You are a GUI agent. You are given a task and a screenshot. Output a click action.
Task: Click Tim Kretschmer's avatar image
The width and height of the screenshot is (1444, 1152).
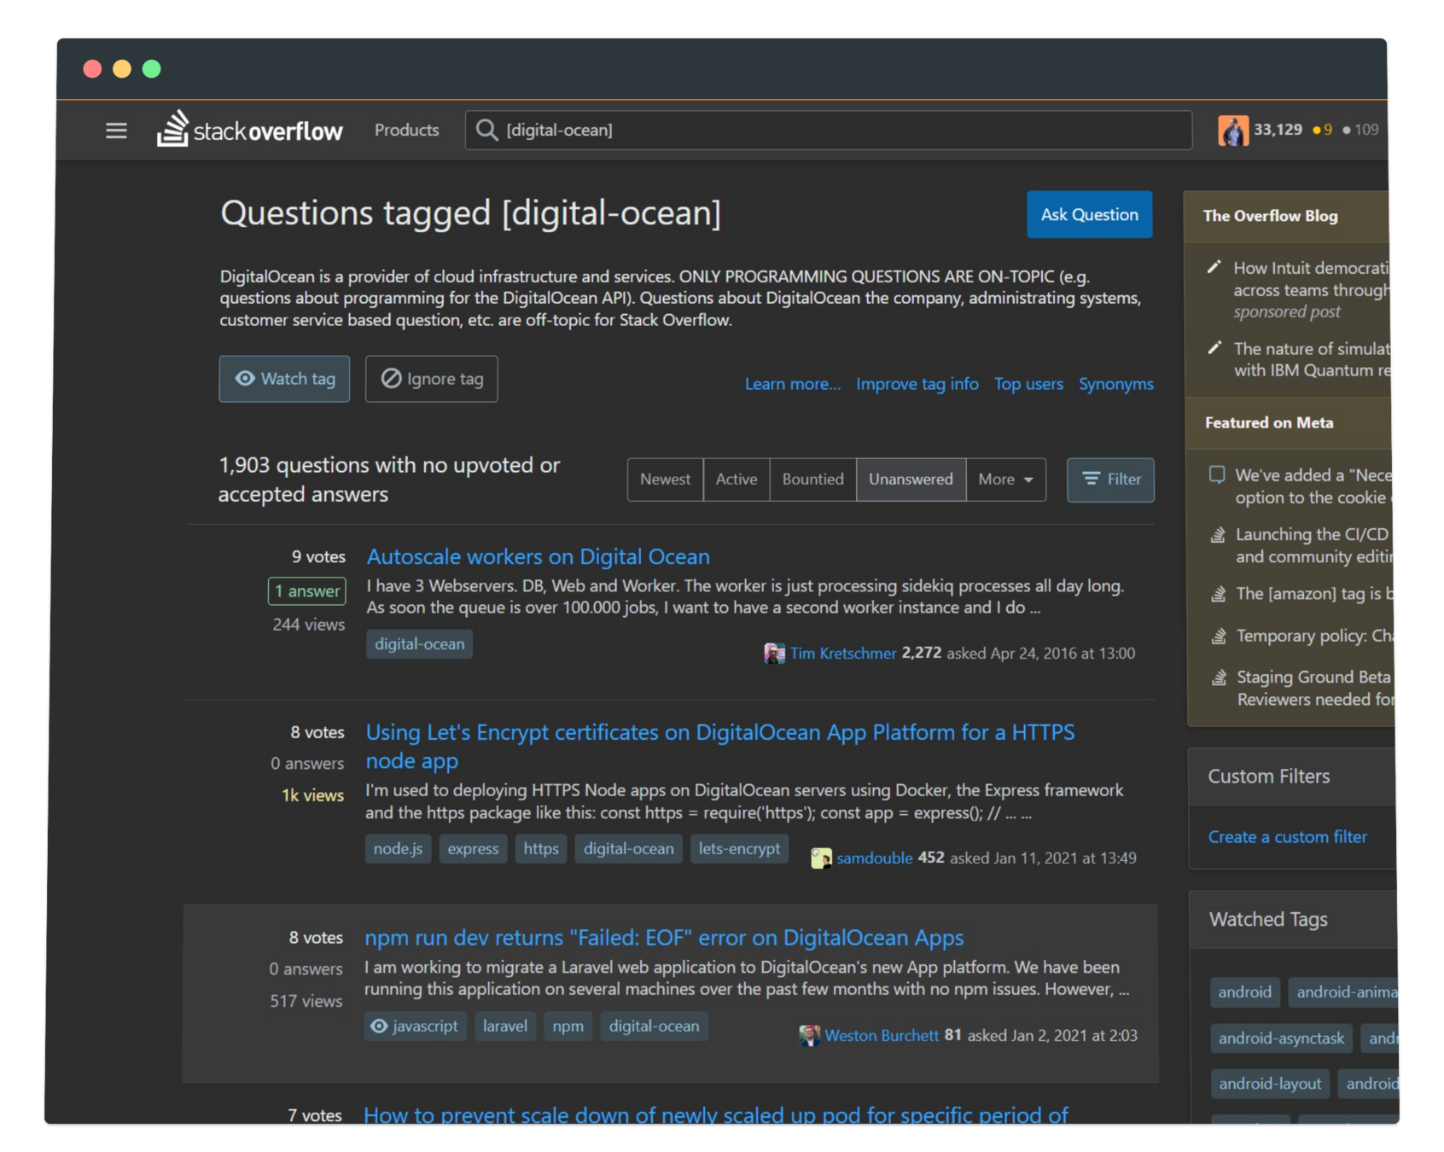pos(774,654)
